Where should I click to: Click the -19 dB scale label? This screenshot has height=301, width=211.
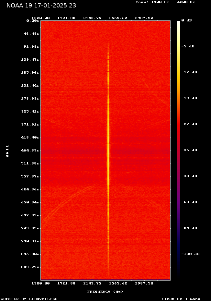click(189, 98)
